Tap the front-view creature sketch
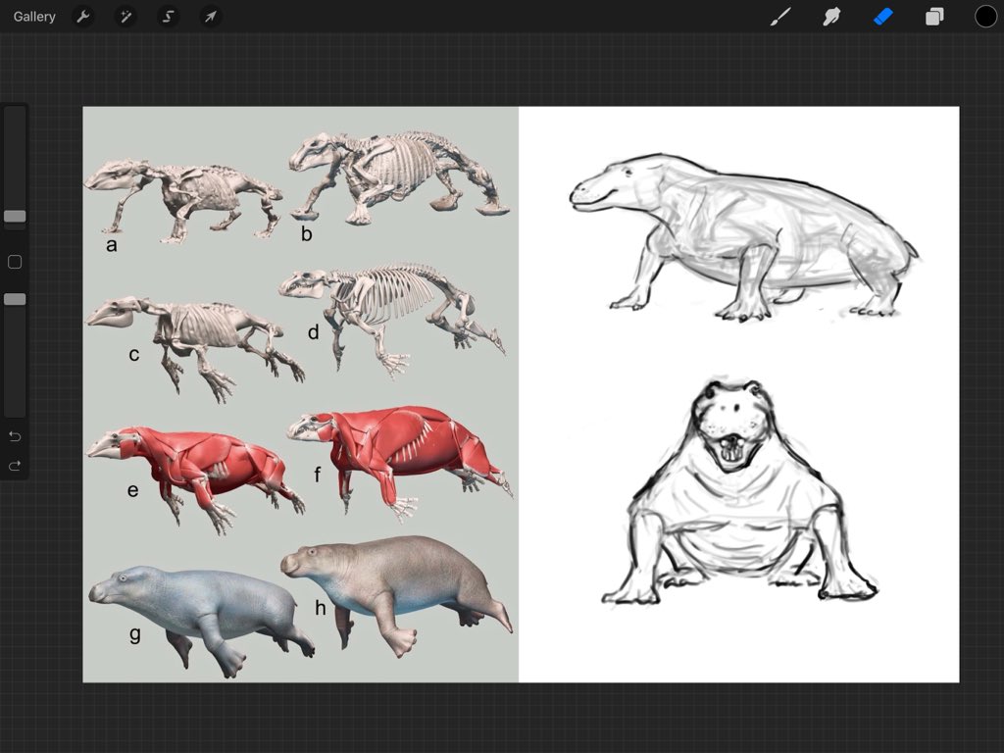This screenshot has width=1004, height=753. tap(739, 492)
